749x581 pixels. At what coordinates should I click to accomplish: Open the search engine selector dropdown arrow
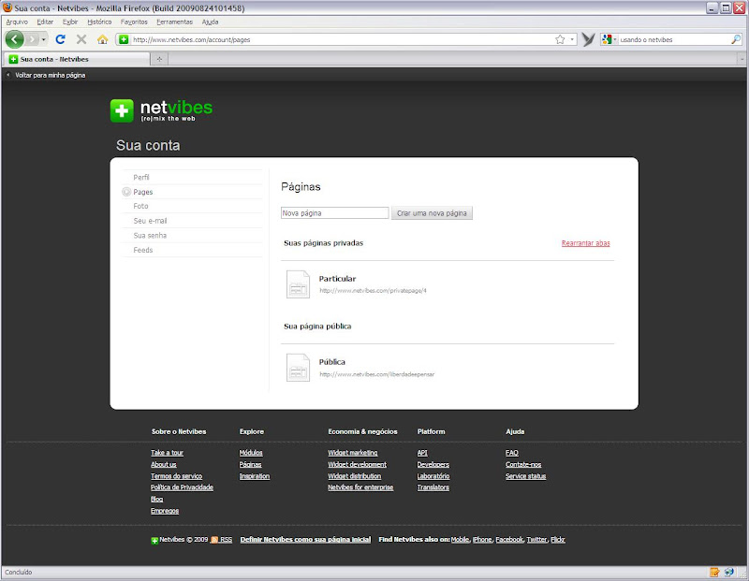pyautogui.click(x=615, y=39)
